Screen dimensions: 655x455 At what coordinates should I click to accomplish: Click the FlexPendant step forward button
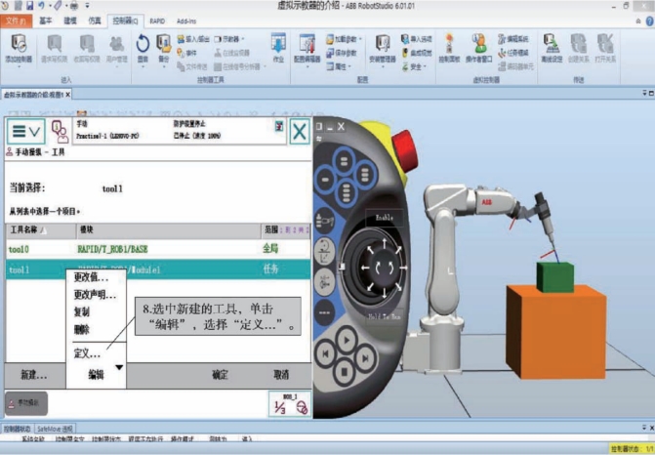coord(365,357)
